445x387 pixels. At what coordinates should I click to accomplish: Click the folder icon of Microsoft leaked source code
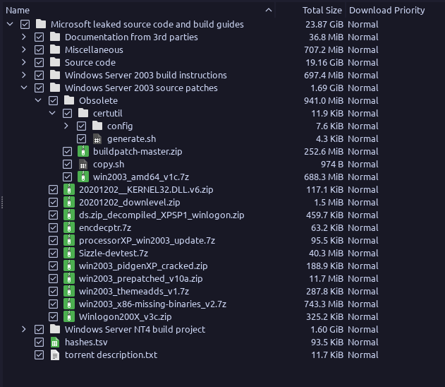pos(41,24)
